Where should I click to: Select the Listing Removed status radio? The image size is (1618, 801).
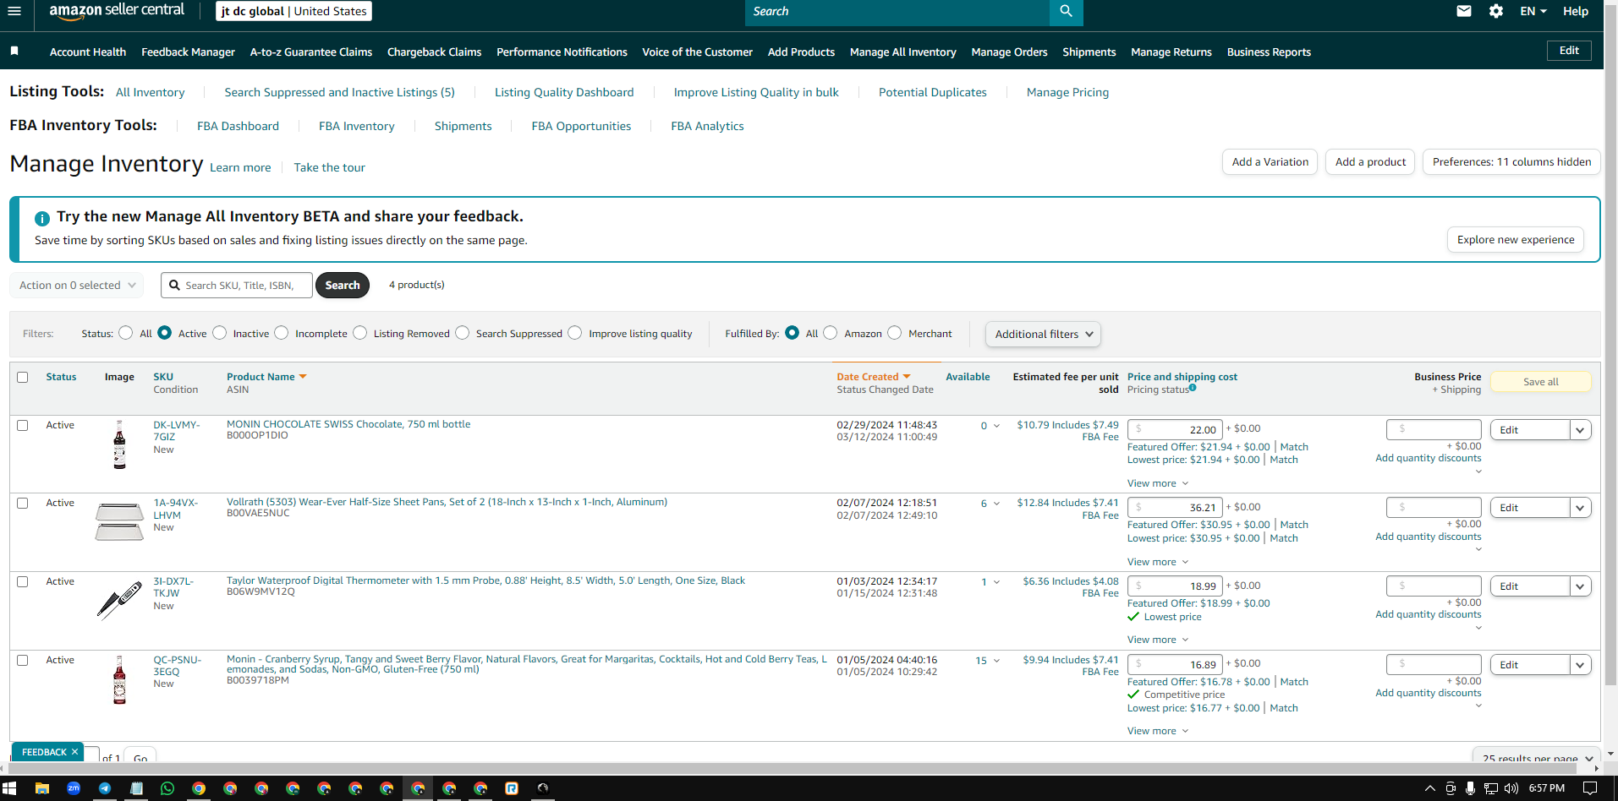tap(360, 333)
